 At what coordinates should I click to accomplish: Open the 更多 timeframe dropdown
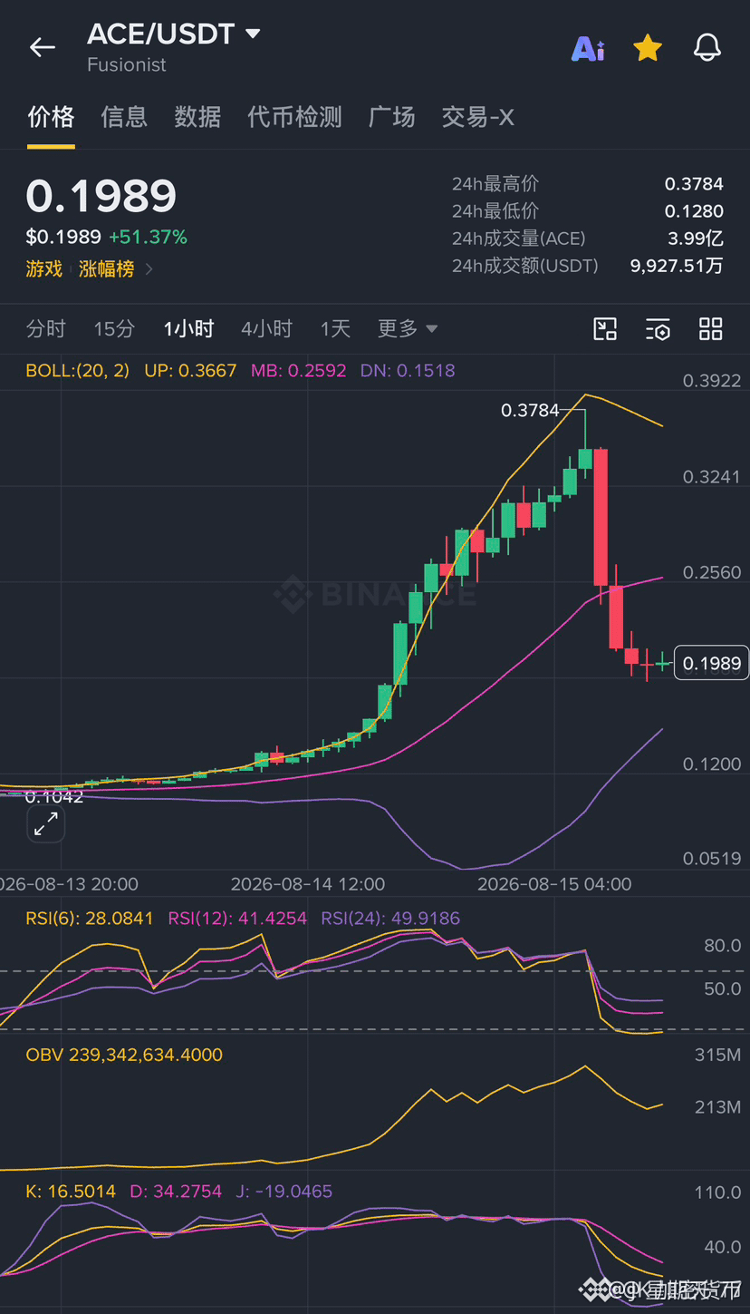tap(408, 328)
